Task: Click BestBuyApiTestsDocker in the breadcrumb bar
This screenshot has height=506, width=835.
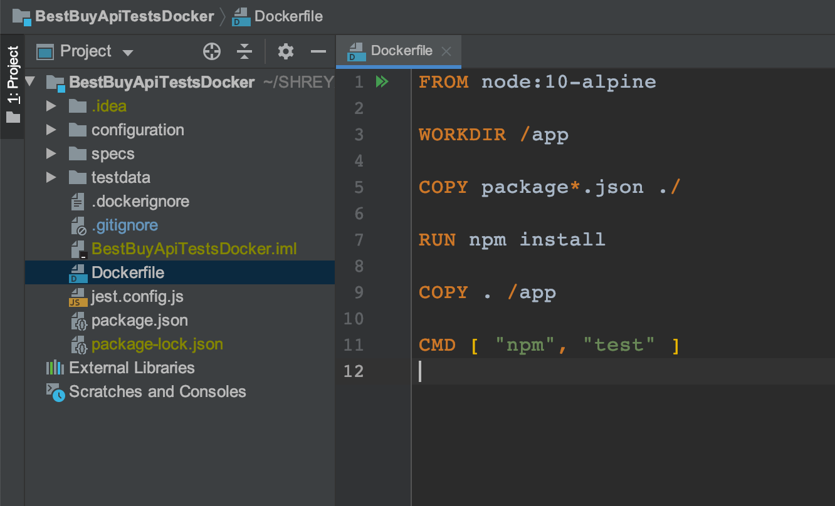Action: 124,16
